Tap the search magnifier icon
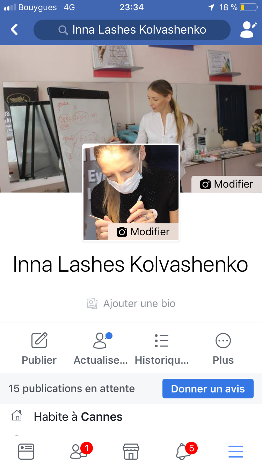The width and height of the screenshot is (262, 467). pyautogui.click(x=63, y=30)
